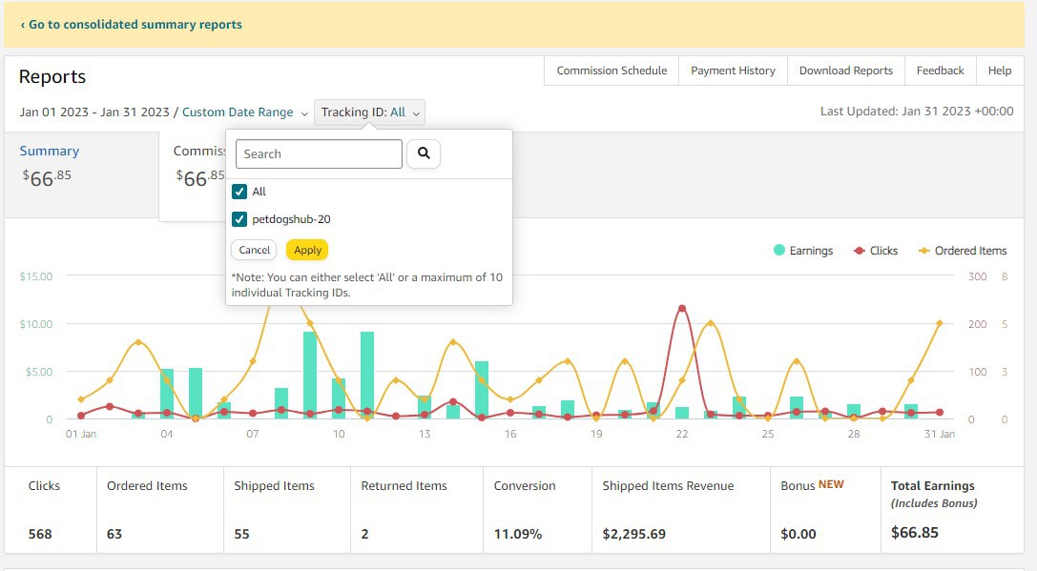Click the Ordered Items legend yellow marker
1037x571 pixels.
tap(923, 251)
